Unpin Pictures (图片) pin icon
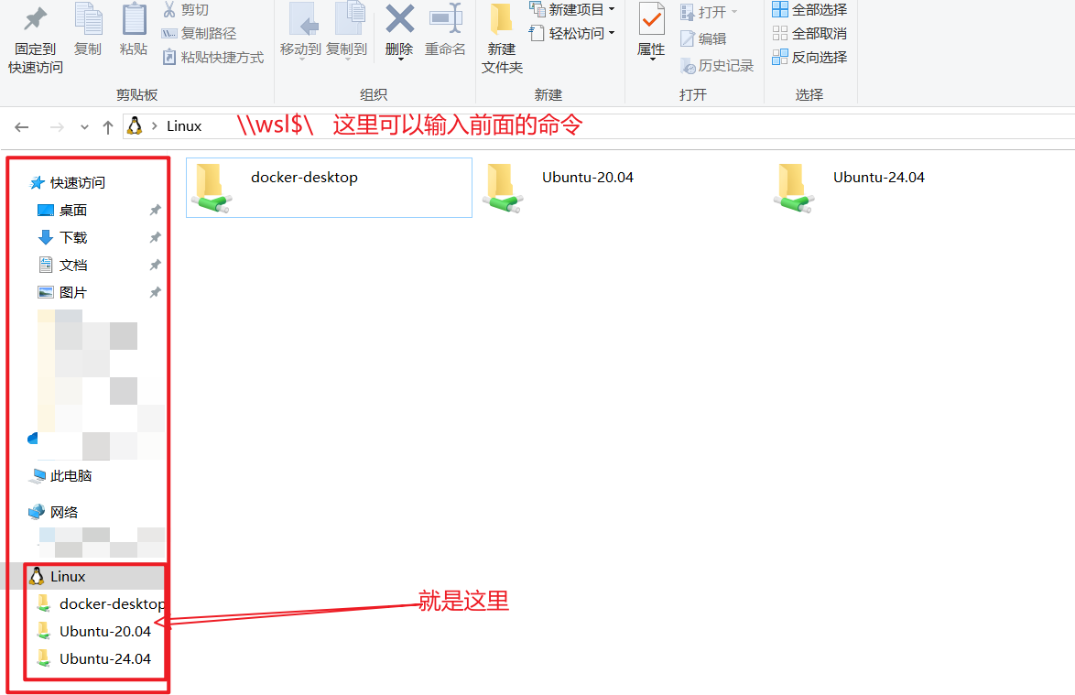Image resolution: width=1075 pixels, height=695 pixels. tap(156, 292)
